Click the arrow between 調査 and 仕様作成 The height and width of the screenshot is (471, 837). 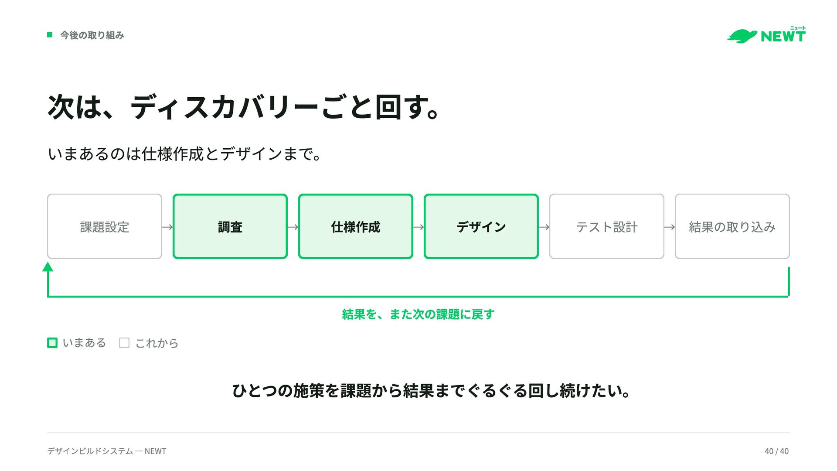[x=293, y=227]
